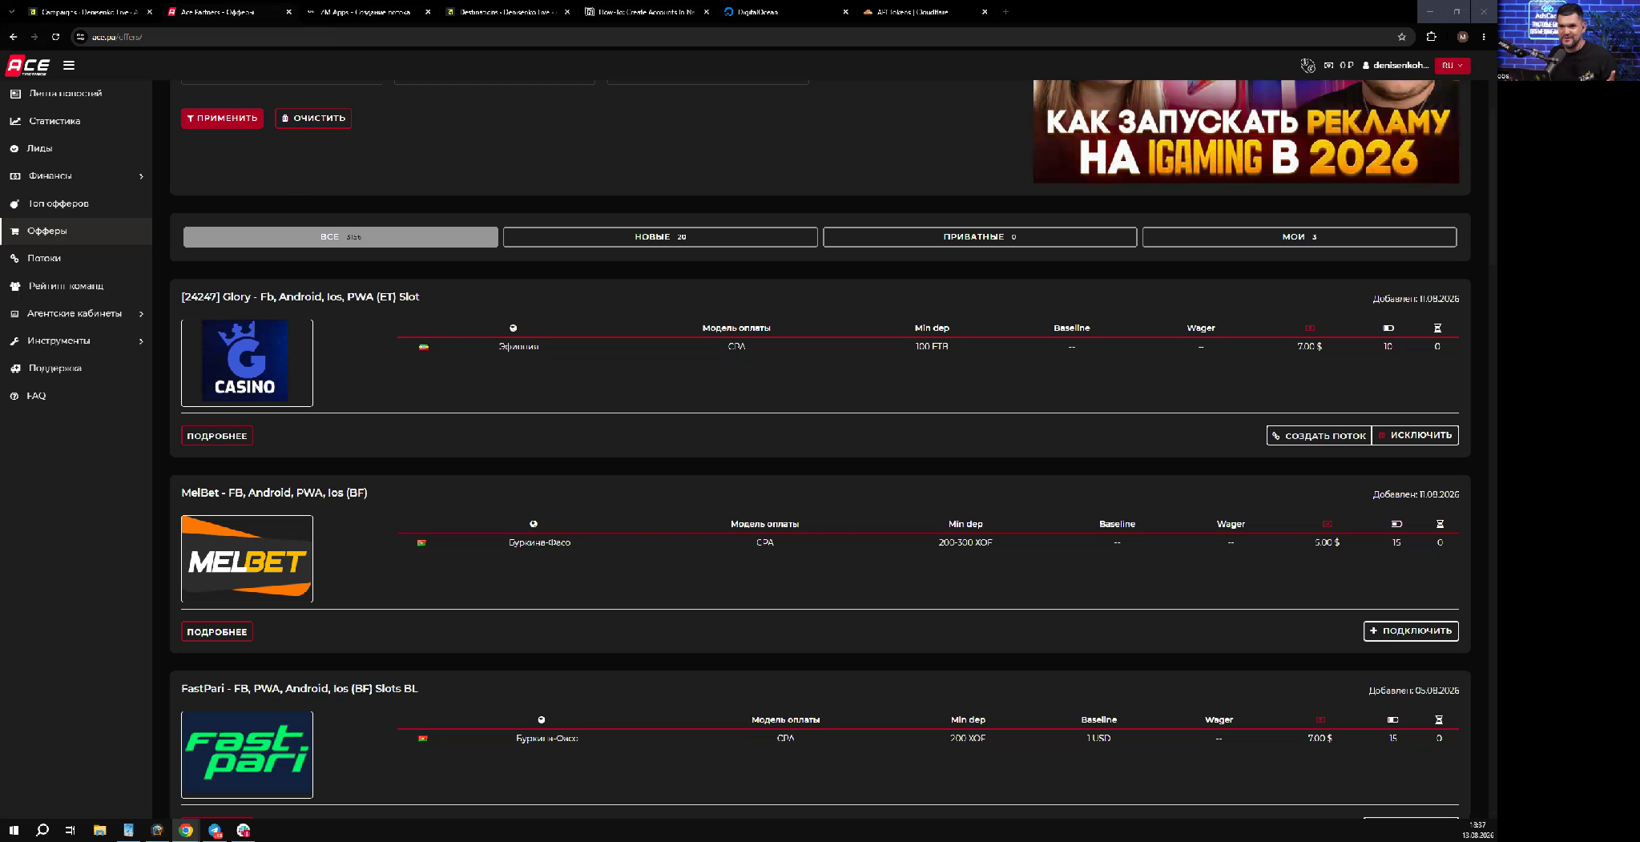Image resolution: width=1640 pixels, height=842 pixels.
Task: Select the НОВЫЕ offers tab
Action: point(660,237)
